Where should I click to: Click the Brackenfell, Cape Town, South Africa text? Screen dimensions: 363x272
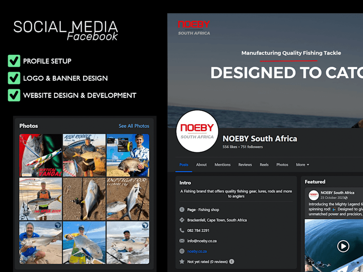217,220
